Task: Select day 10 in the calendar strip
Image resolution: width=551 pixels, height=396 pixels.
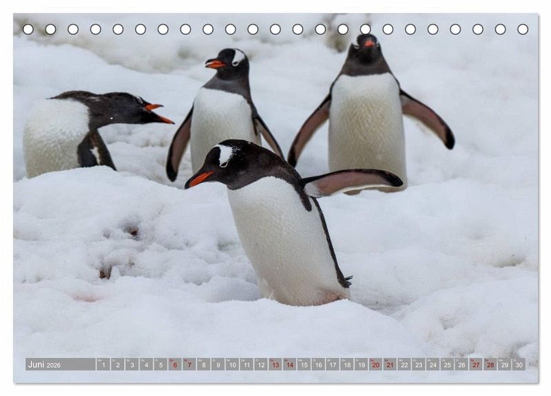Action: 232,364
